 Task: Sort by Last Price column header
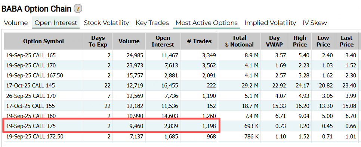click(x=346, y=41)
